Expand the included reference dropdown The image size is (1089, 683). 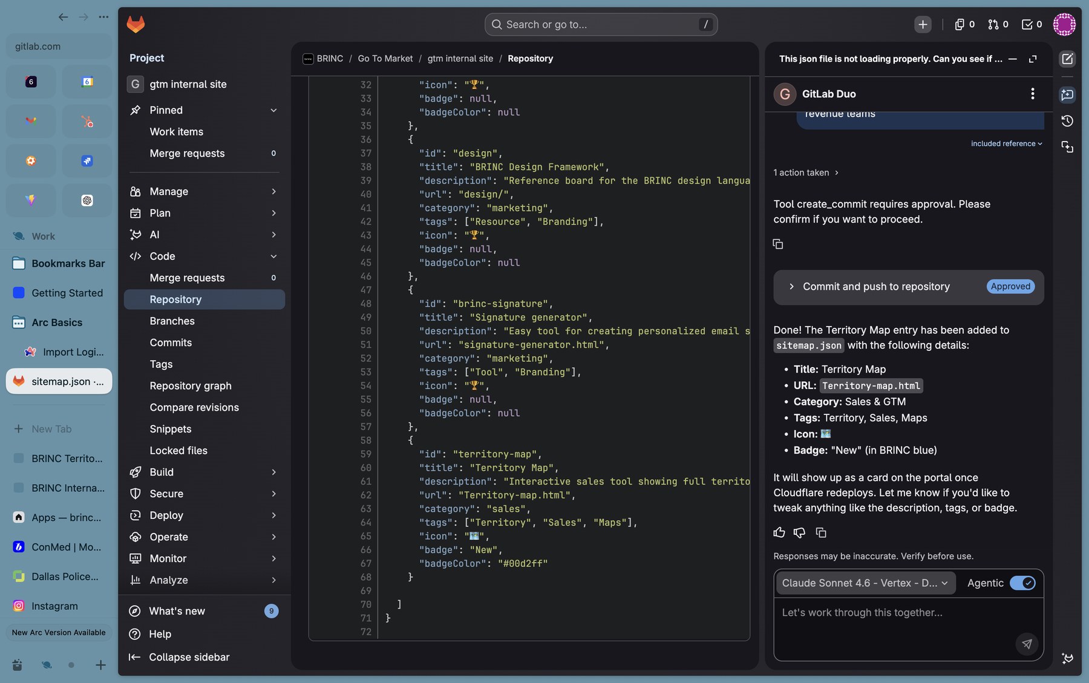(x=1007, y=143)
